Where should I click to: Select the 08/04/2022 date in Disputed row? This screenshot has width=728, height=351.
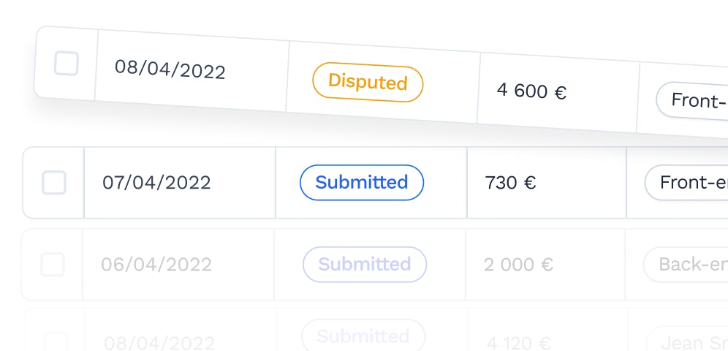[170, 69]
